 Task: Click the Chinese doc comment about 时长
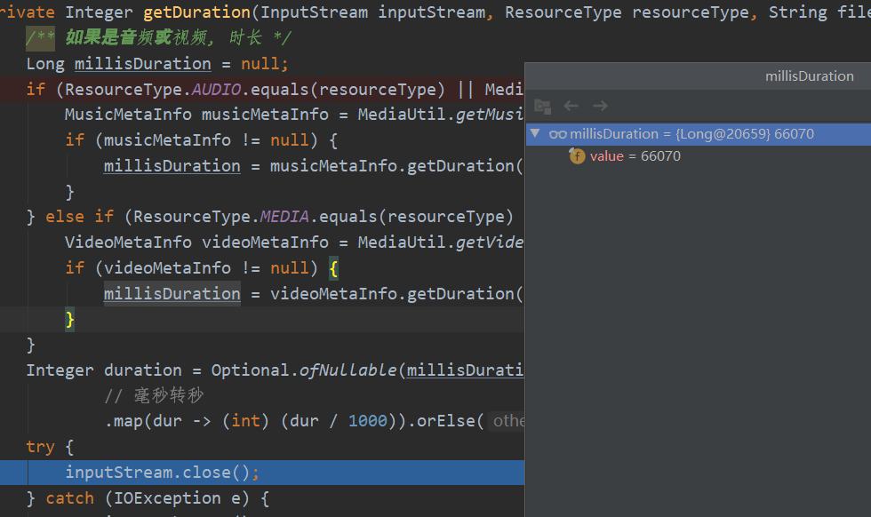pos(158,38)
